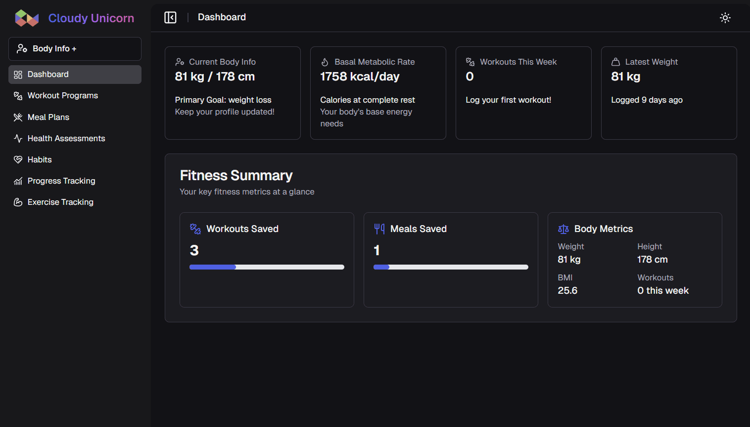The width and height of the screenshot is (750, 427).
Task: Collapse the sidebar using the panel icon
Action: click(x=170, y=18)
